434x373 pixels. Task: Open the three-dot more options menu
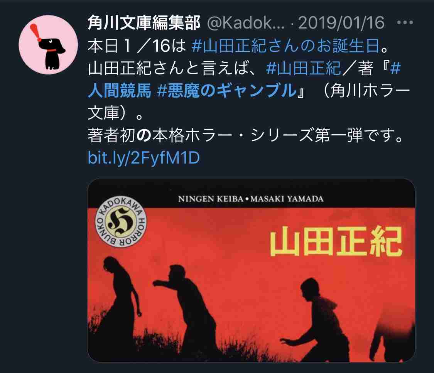(x=405, y=22)
